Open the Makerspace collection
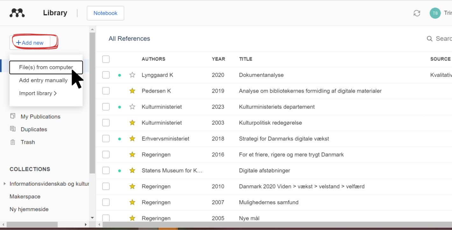Viewport: 452px width, 230px height. [25, 196]
